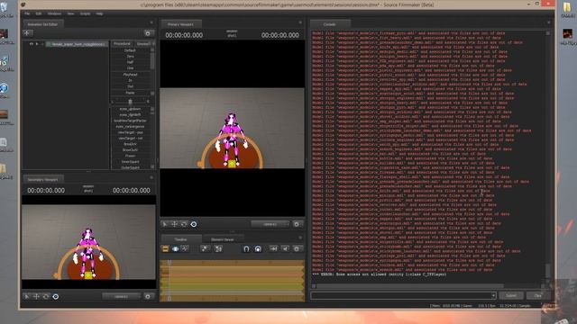Screen dimensions: 577x324
Task: Apply the Paste procedural preset
Action: [x=130, y=93]
